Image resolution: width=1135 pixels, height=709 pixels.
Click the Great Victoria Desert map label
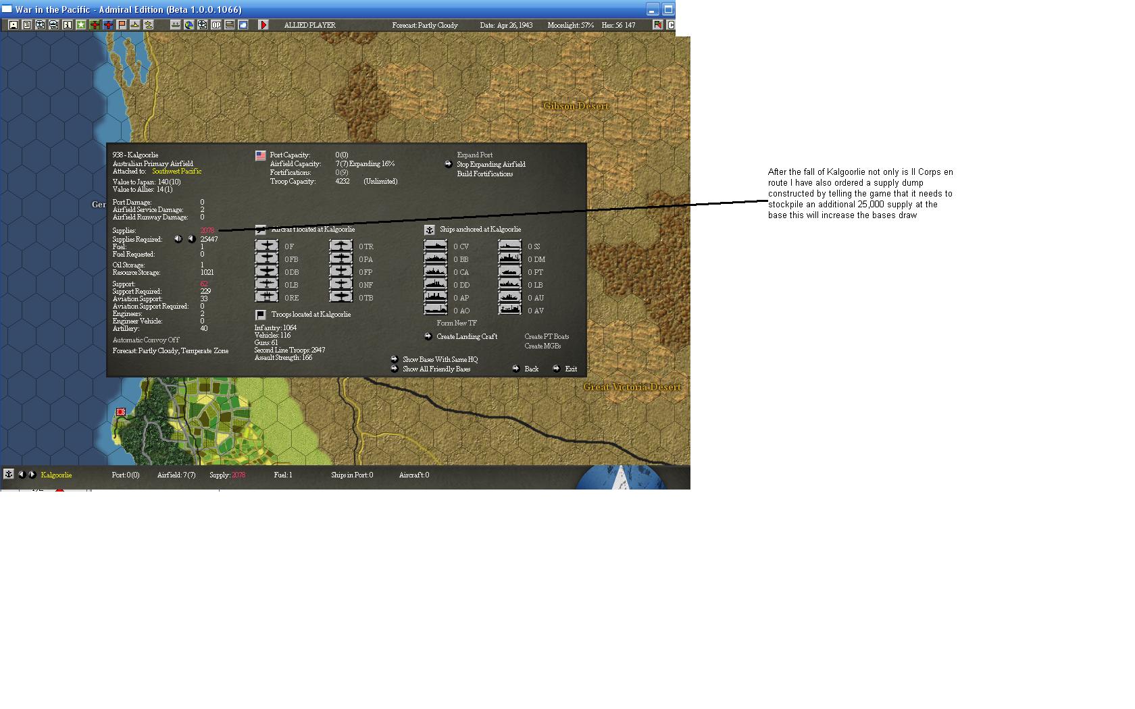click(632, 387)
